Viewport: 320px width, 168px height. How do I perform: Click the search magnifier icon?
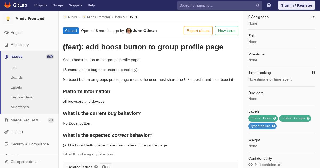258,5
